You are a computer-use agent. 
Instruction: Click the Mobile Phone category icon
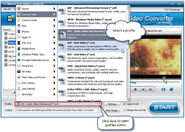tap(19, 49)
